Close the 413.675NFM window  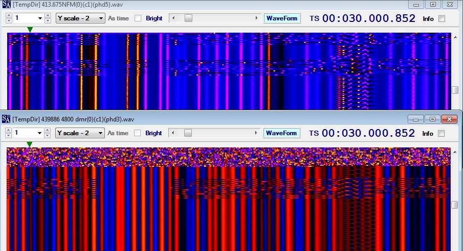point(450,5)
